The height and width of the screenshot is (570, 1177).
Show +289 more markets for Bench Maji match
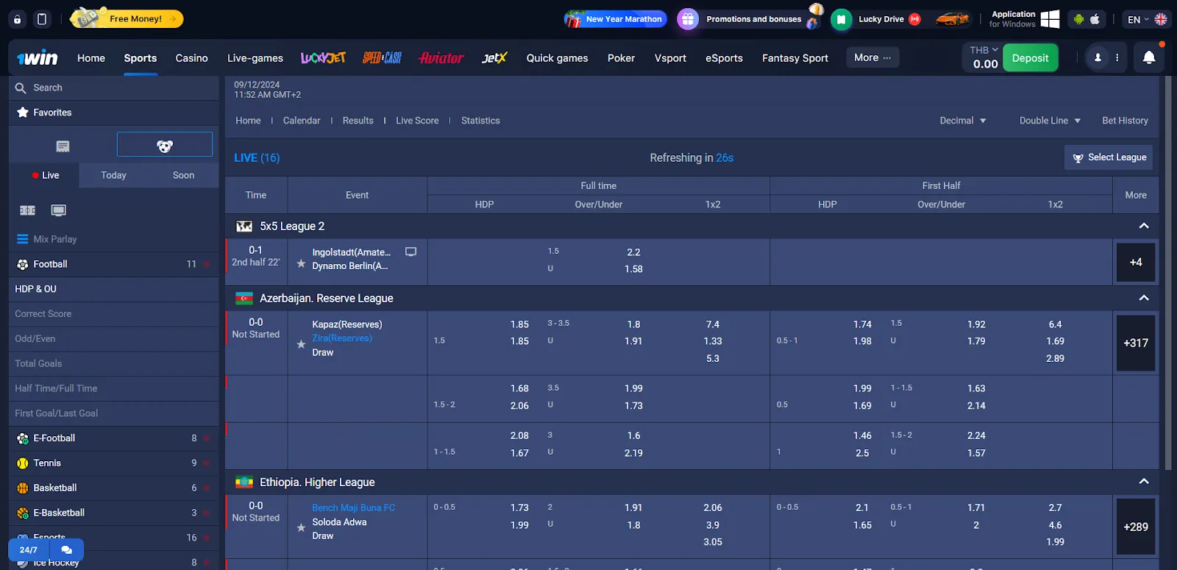point(1136,527)
